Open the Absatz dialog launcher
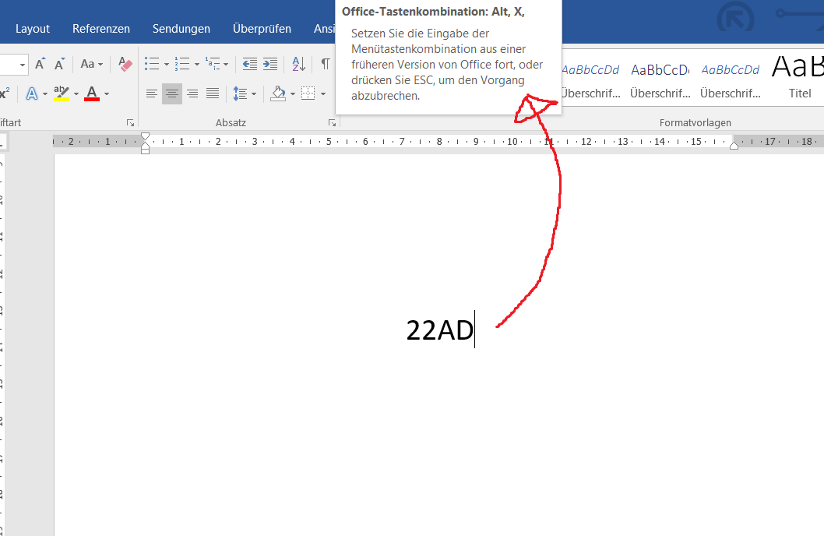Image resolution: width=824 pixels, height=536 pixels. pyautogui.click(x=333, y=122)
